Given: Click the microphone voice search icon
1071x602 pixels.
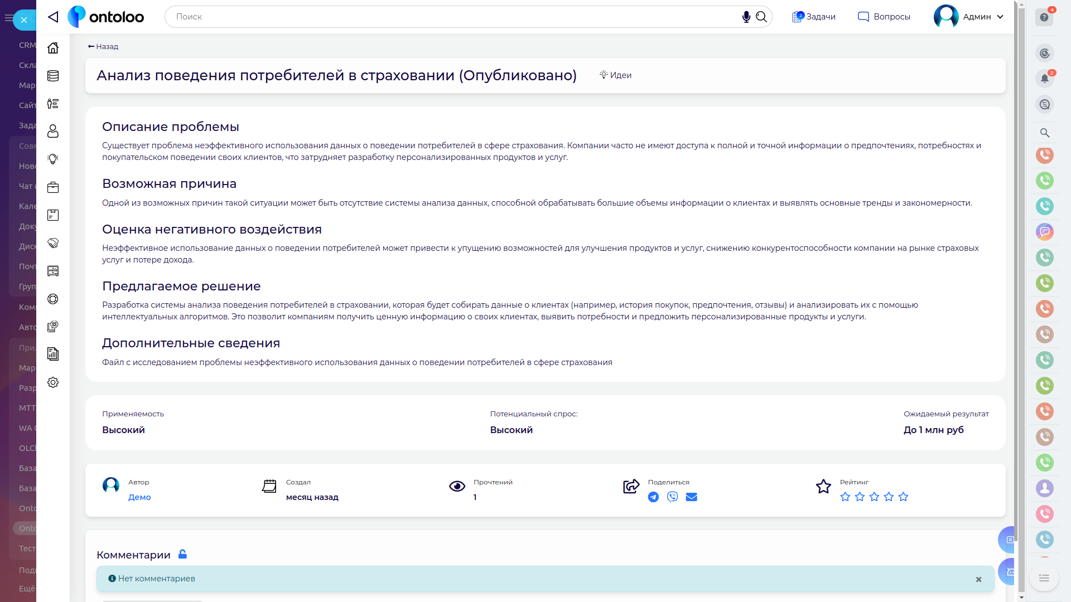Looking at the screenshot, I should 746,17.
